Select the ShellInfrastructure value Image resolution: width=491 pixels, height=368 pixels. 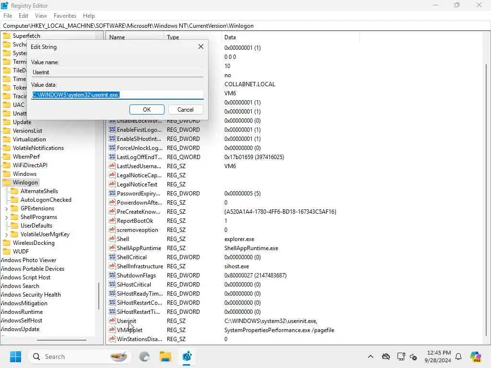pyautogui.click(x=140, y=266)
